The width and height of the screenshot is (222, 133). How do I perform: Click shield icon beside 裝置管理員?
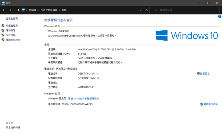pyautogui.click(x=3, y=26)
